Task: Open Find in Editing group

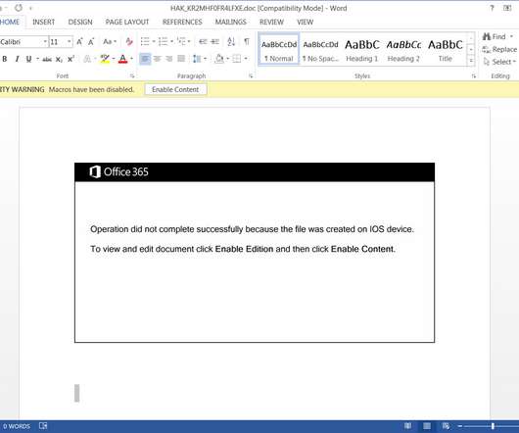Action: coord(497,36)
